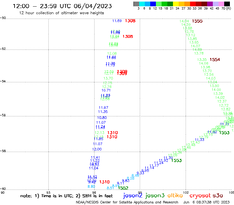
Task: Click the latitude axis label '-54'
Action: click(x=3, y=81)
